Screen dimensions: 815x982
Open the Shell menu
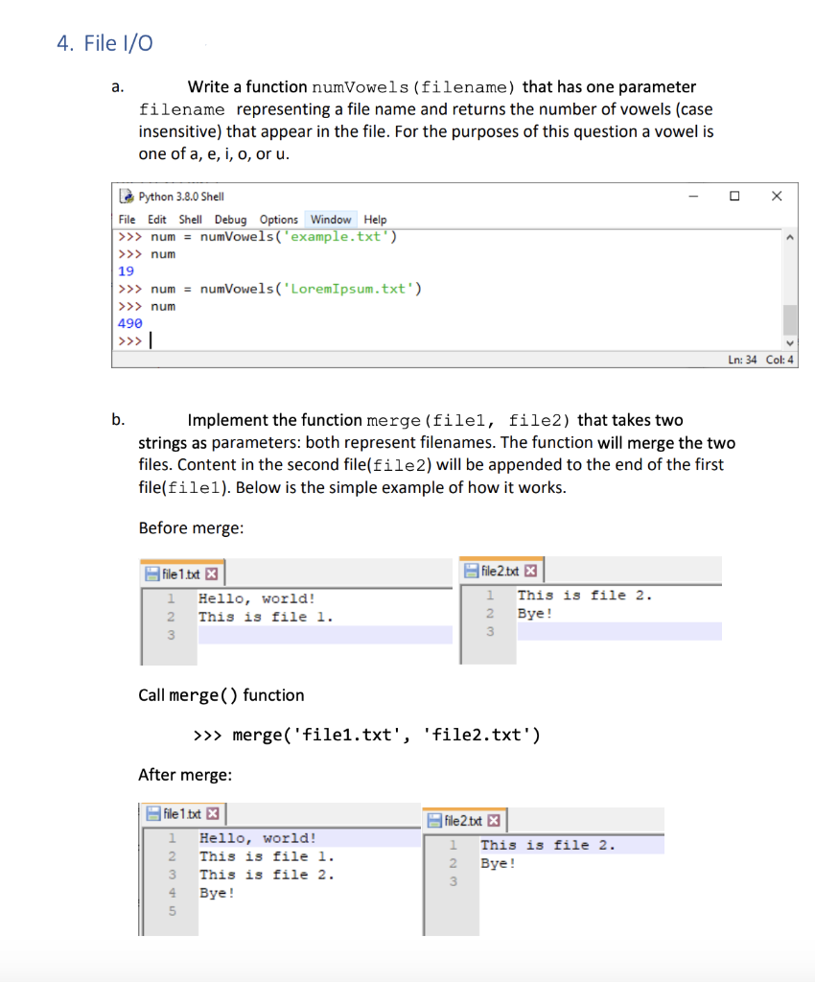190,220
